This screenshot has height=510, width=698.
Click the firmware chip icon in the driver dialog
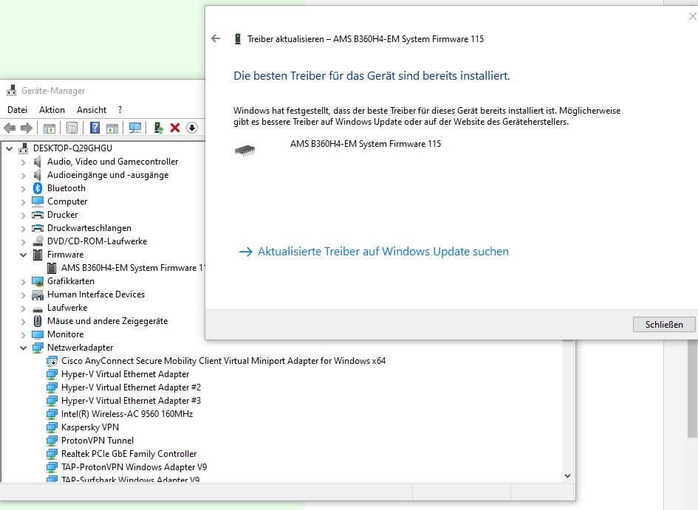click(244, 151)
